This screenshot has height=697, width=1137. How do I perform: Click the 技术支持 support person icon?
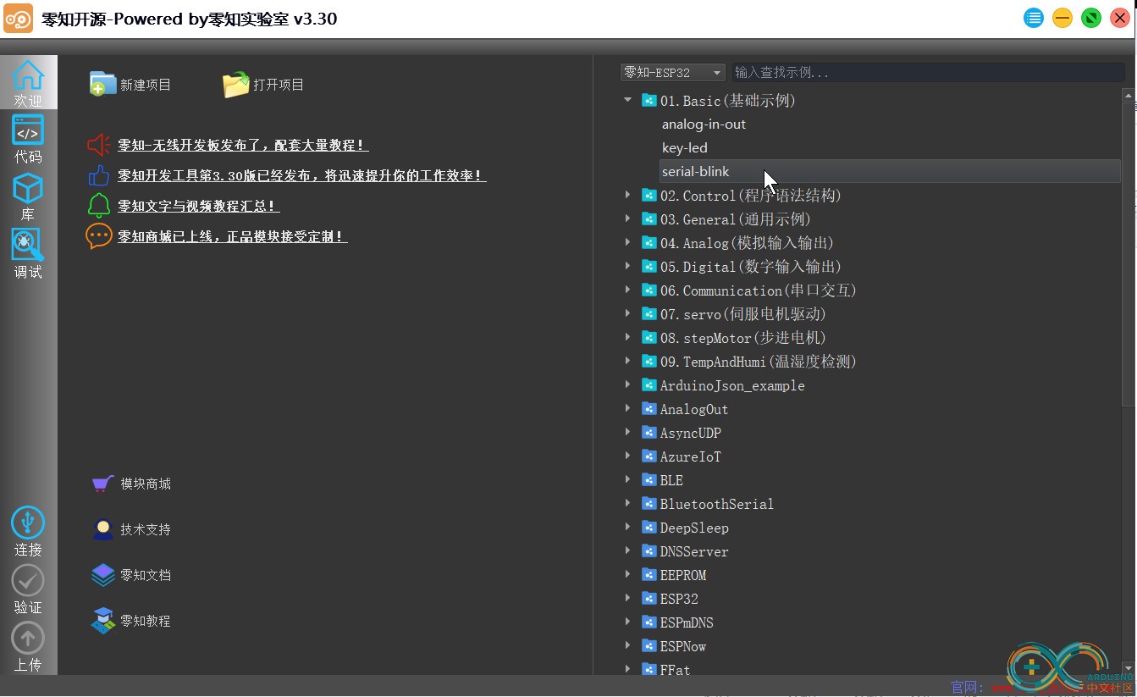tap(102, 529)
